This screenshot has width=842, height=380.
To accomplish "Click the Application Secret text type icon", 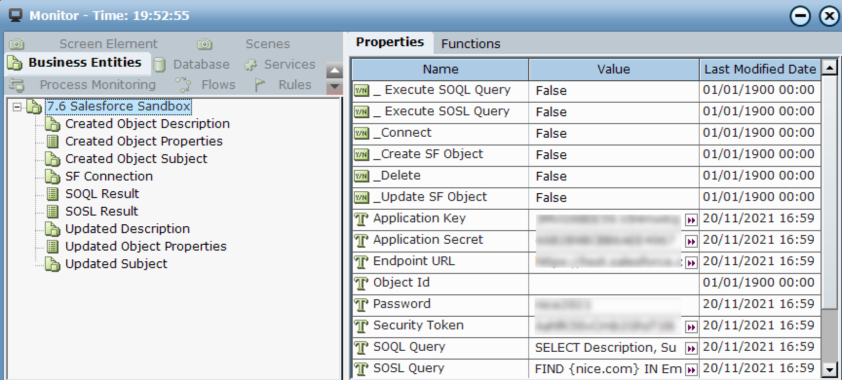I will (361, 241).
